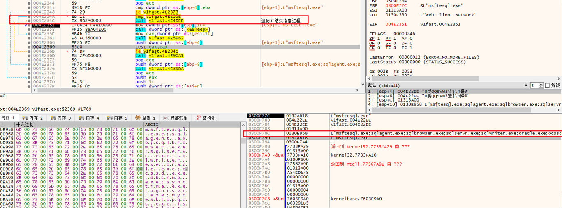
Task: Toggle breakpoint dot at address 004E2369
Action: click(x=29, y=47)
